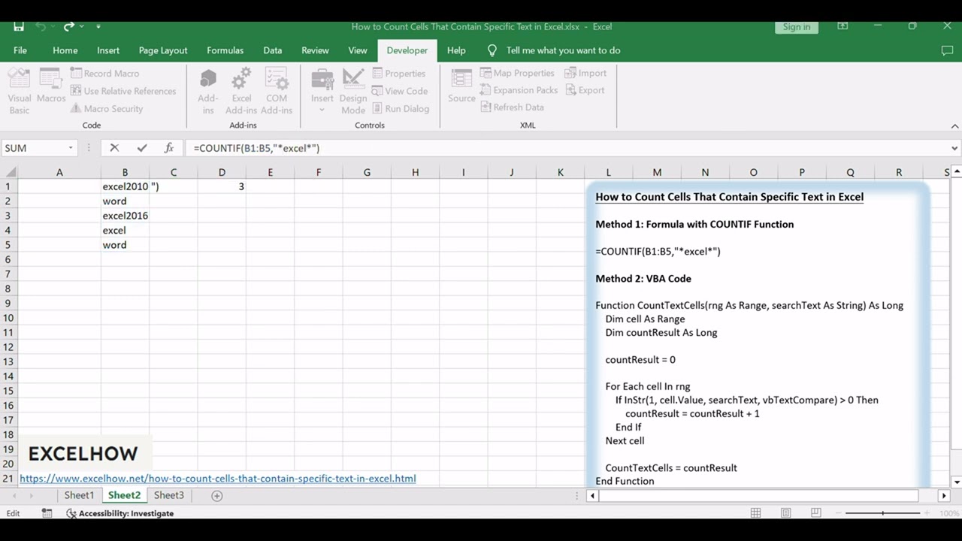The height and width of the screenshot is (541, 962).
Task: Open the Comments pane icon
Action: pyautogui.click(x=947, y=50)
